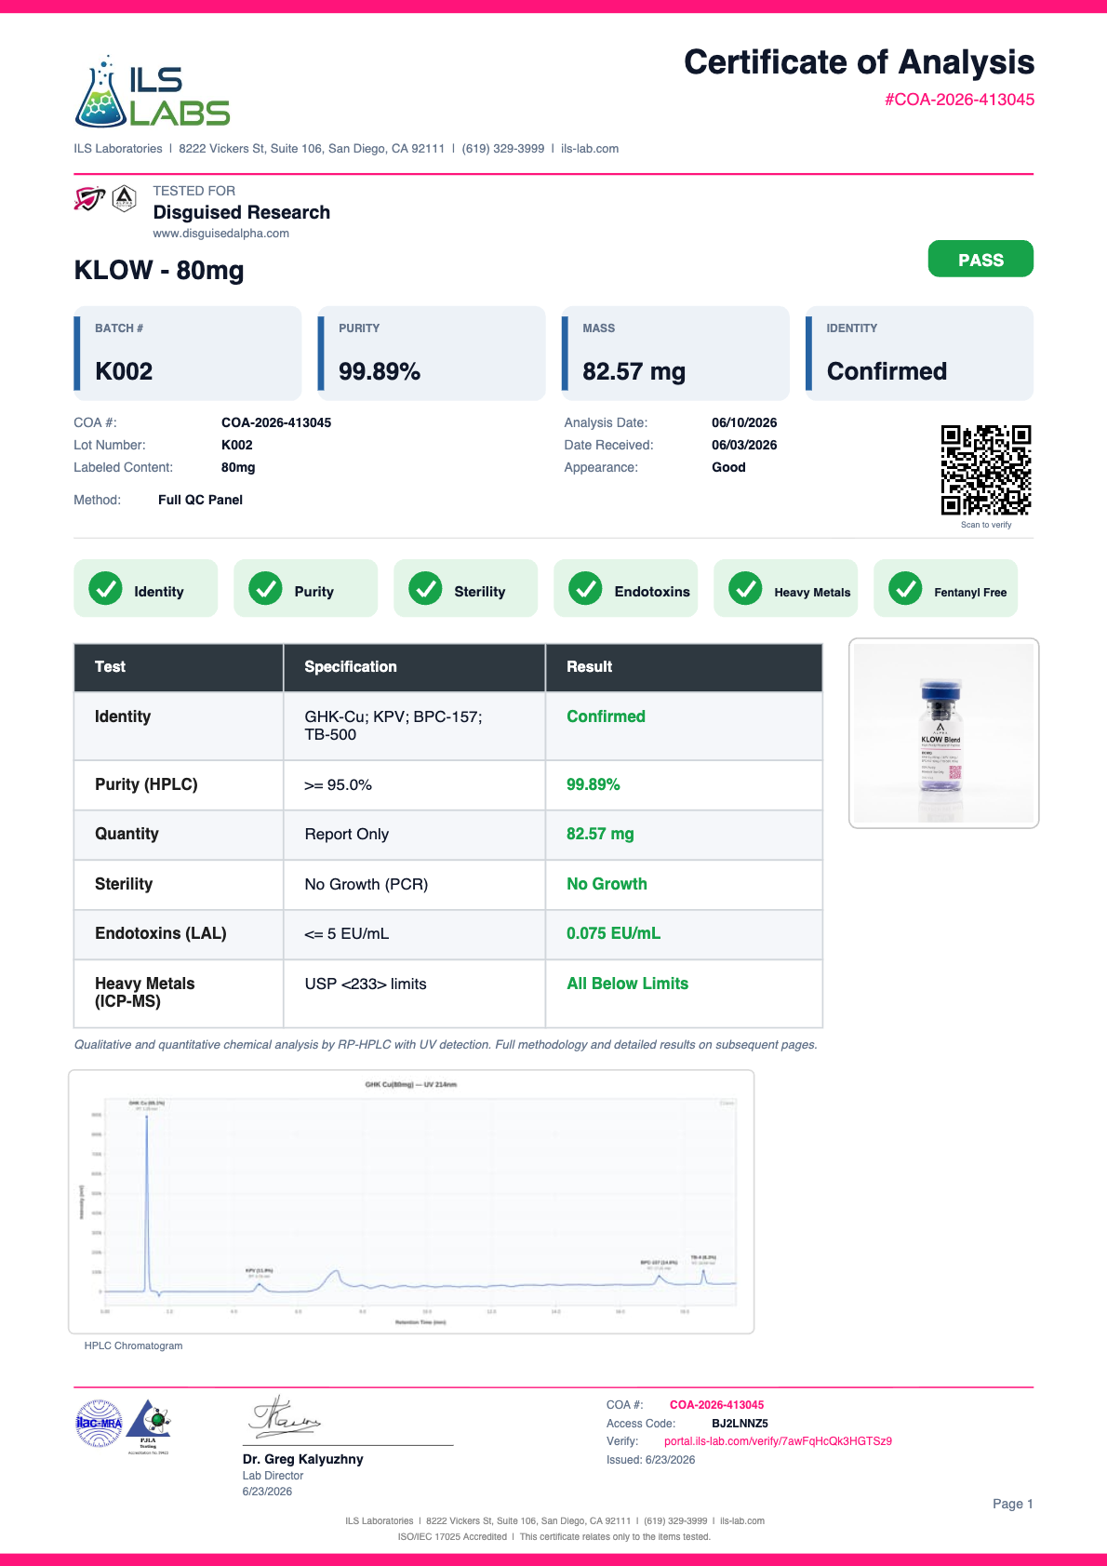The width and height of the screenshot is (1107, 1566).
Task: Click the GHK-Cu; KPV; BPC-157 specification cell
Action: point(414,726)
